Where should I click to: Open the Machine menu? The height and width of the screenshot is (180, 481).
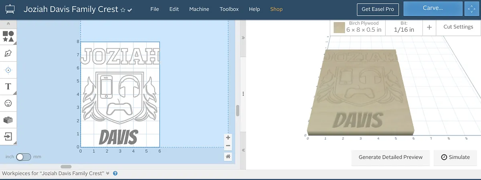coord(199,9)
